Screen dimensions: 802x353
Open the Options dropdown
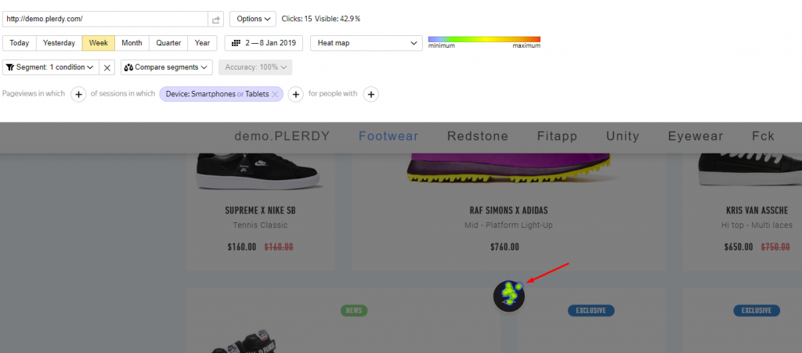click(253, 19)
